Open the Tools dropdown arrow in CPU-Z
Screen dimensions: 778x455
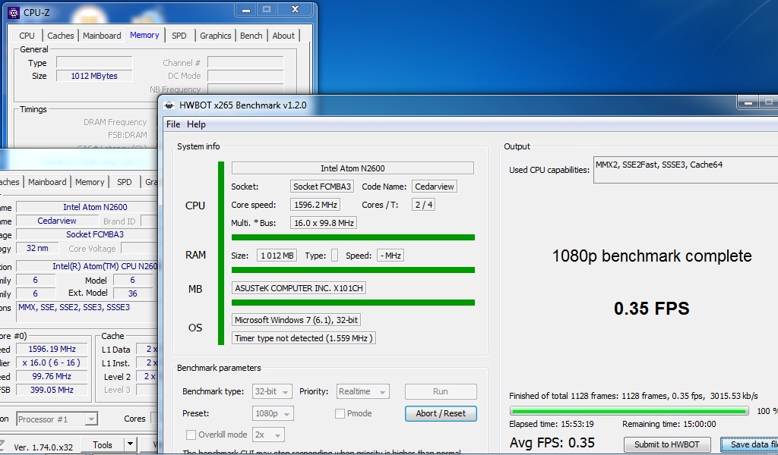click(130, 444)
